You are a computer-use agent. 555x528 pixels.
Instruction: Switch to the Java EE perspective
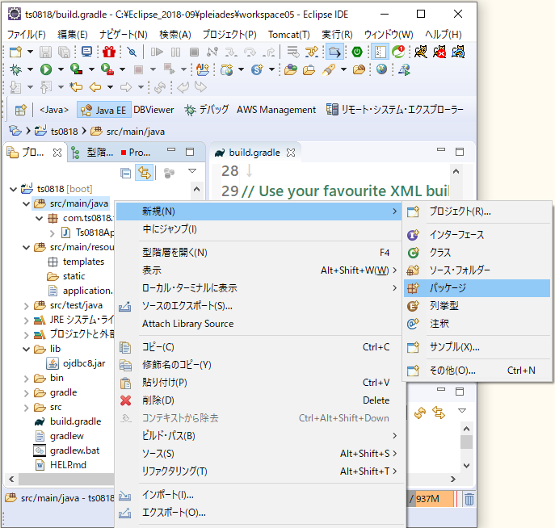click(x=104, y=110)
